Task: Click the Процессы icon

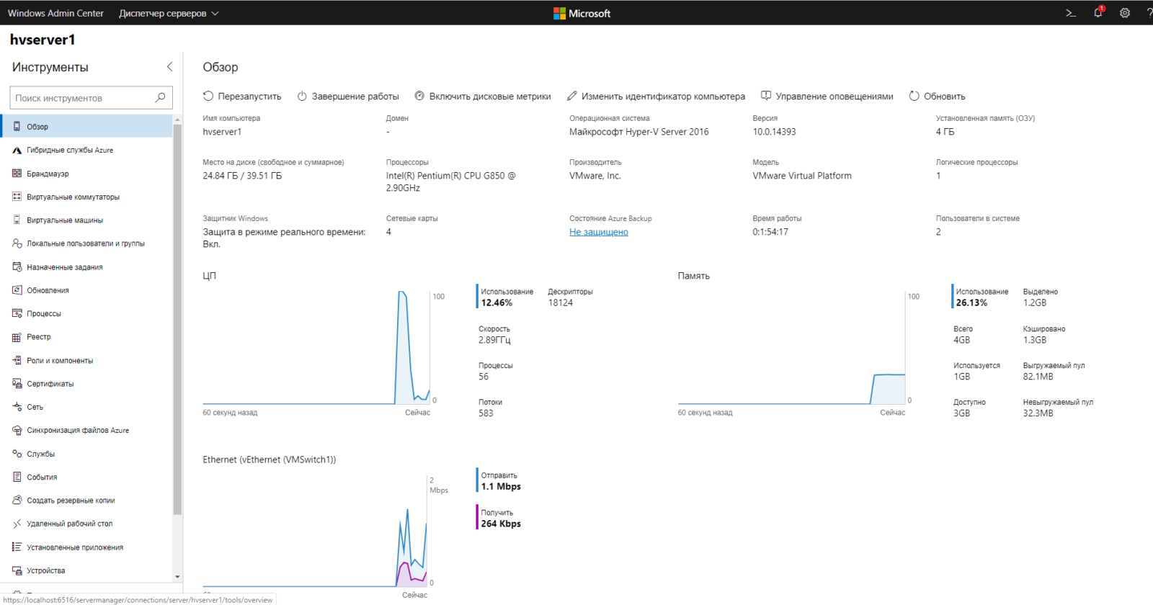Action: tap(17, 313)
